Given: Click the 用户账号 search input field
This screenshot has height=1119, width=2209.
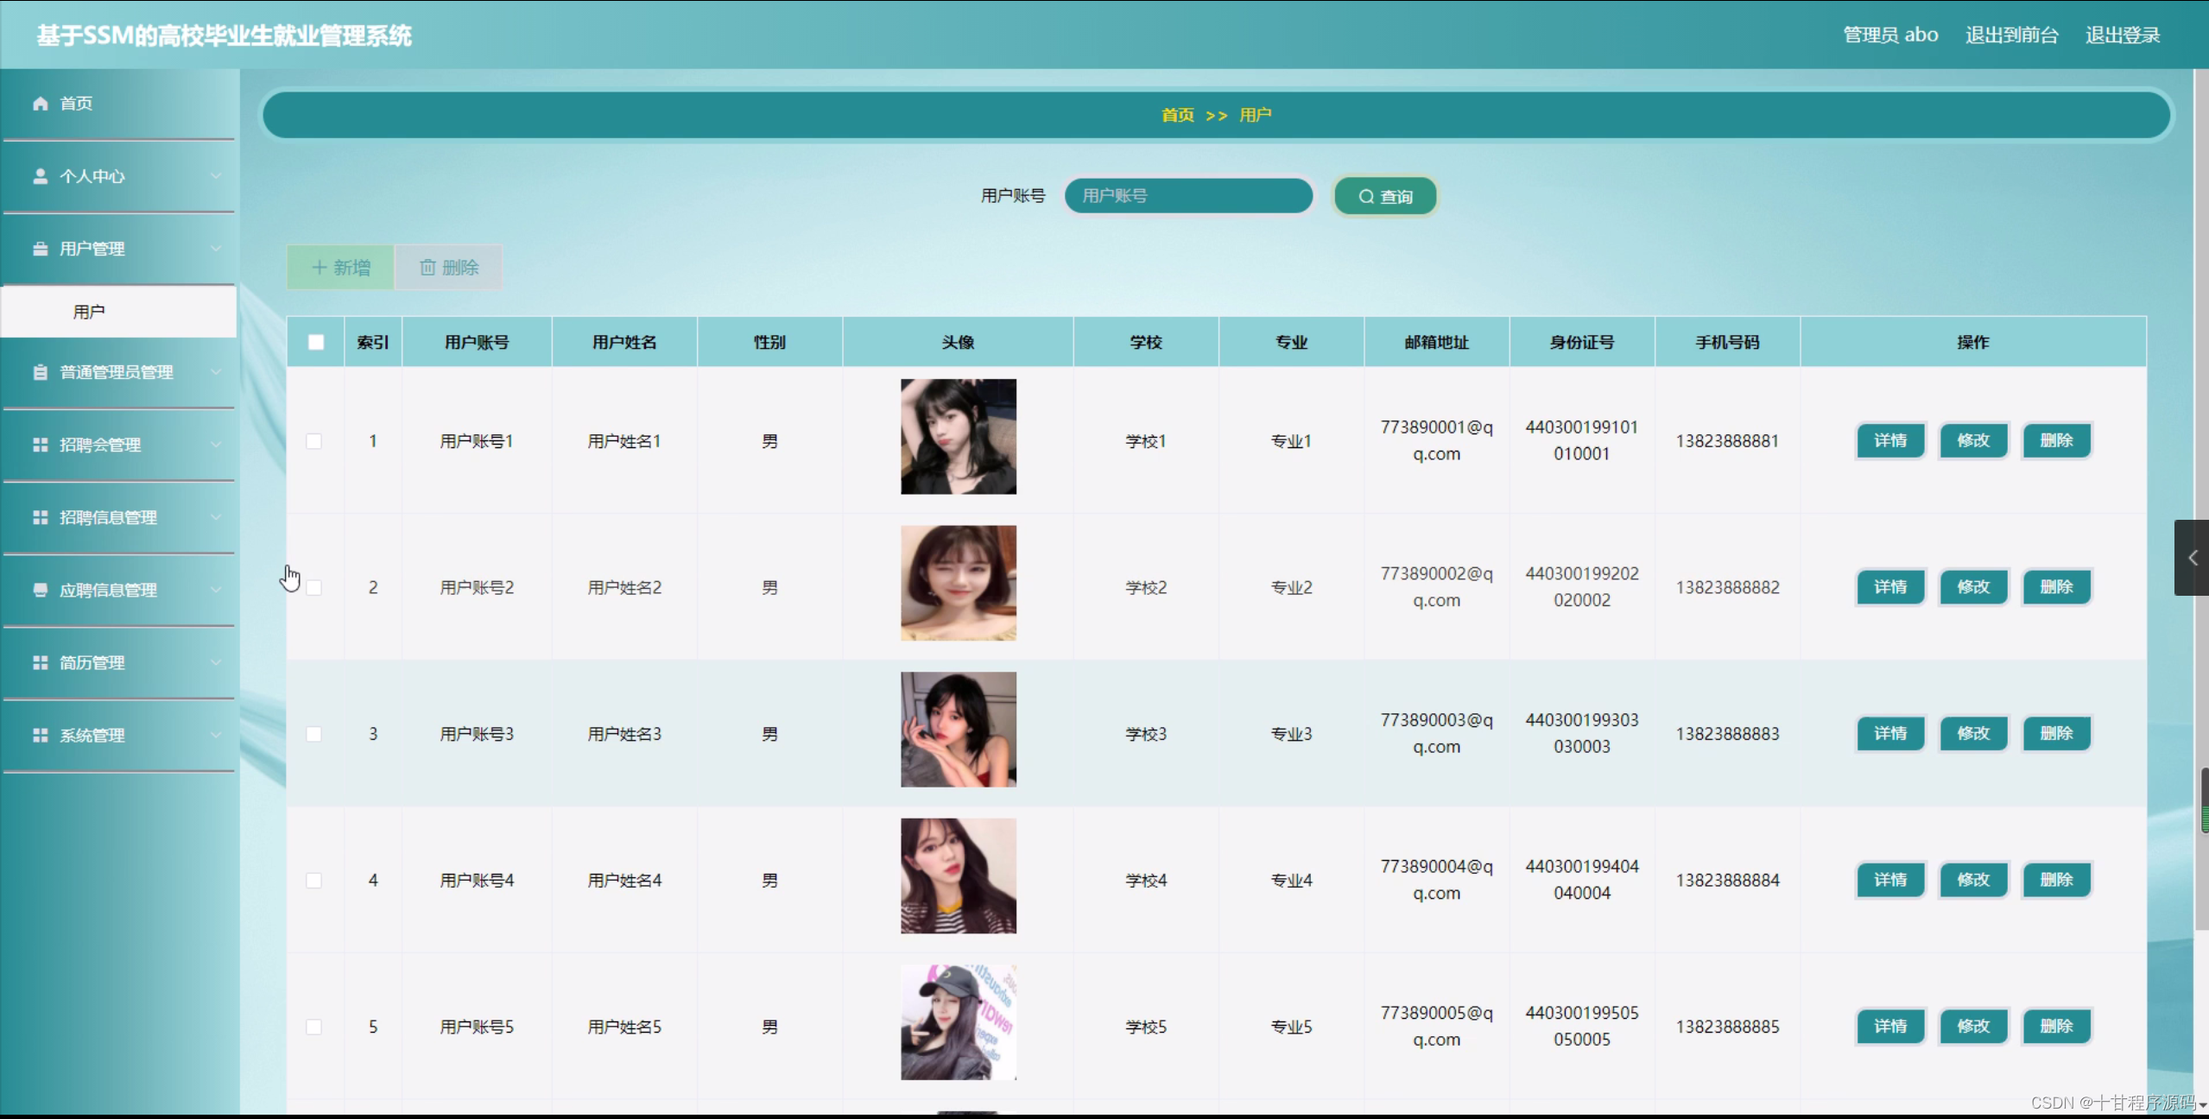Looking at the screenshot, I should (1188, 196).
